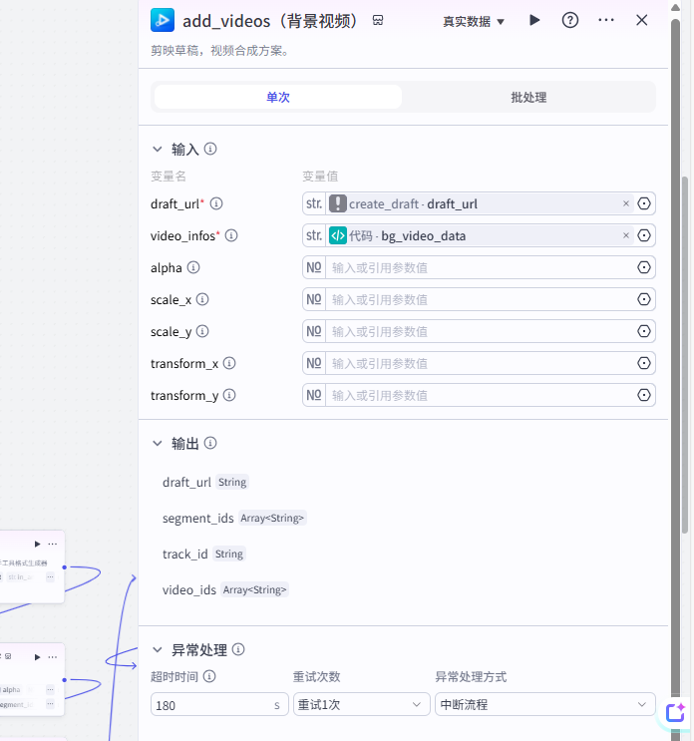694x741 pixels.
Task: Open the 异常处理方式 dropdown
Action: (544, 704)
